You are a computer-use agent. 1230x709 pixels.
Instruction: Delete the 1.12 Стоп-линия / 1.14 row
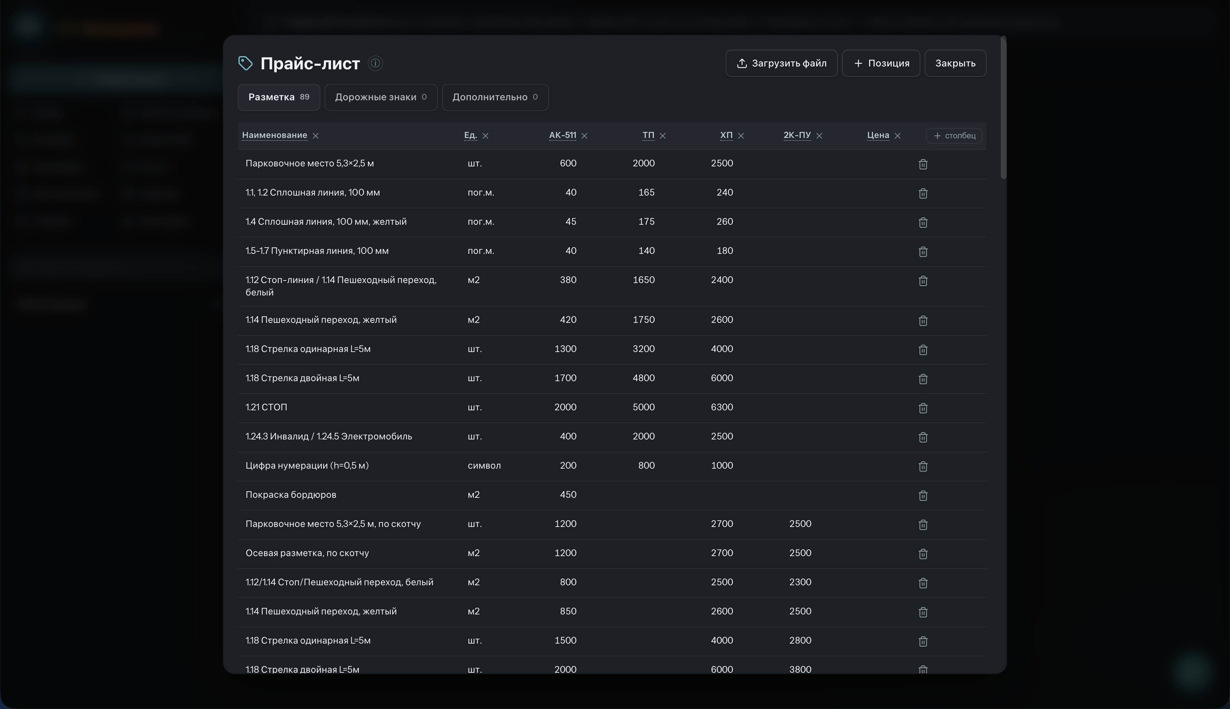coord(923,281)
